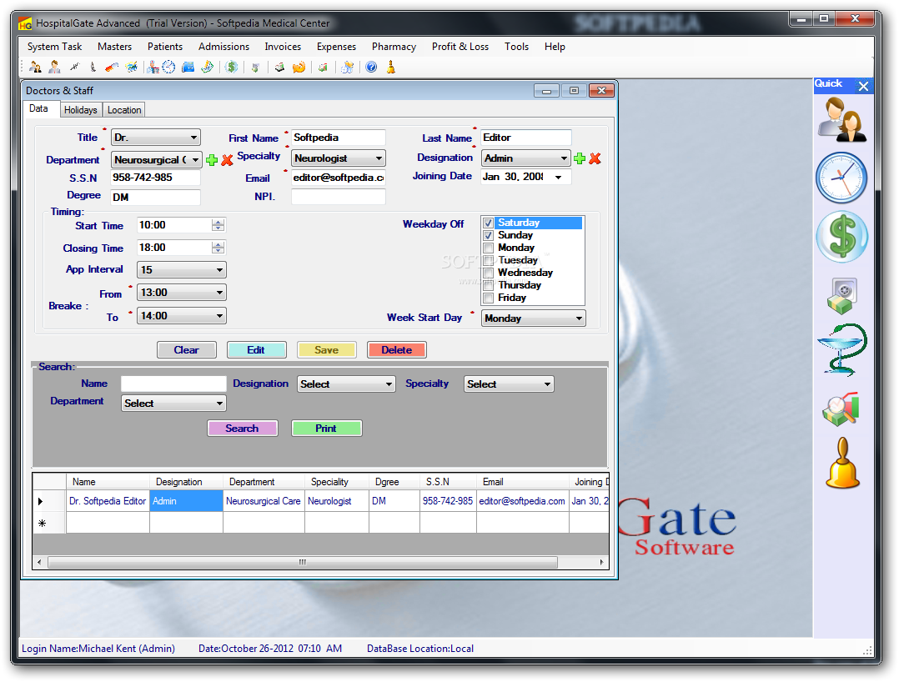Click the green Print button
This screenshot has width=899, height=682.
(326, 428)
